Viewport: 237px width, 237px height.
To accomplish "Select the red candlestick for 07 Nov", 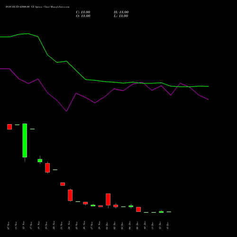I will 9,127.
